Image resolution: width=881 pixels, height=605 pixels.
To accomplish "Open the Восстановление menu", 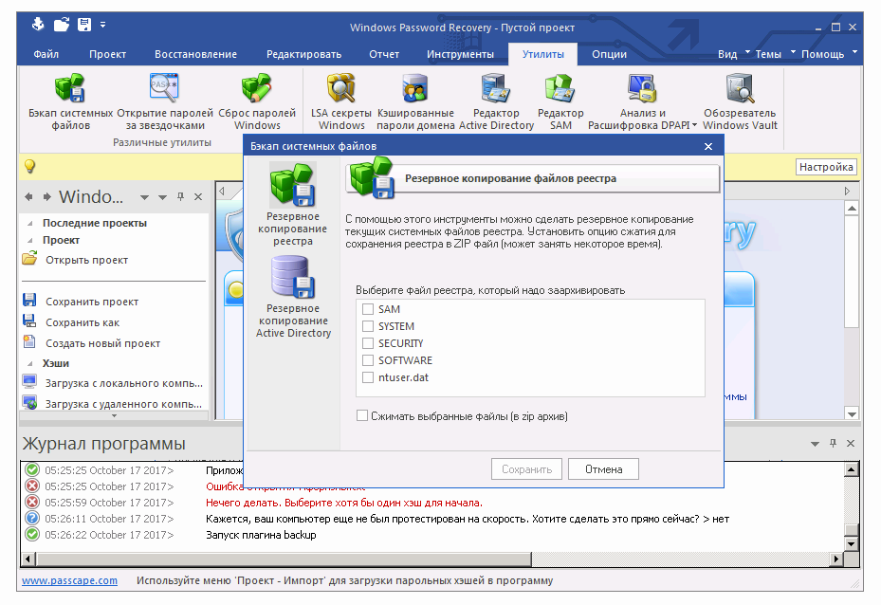I will (194, 54).
